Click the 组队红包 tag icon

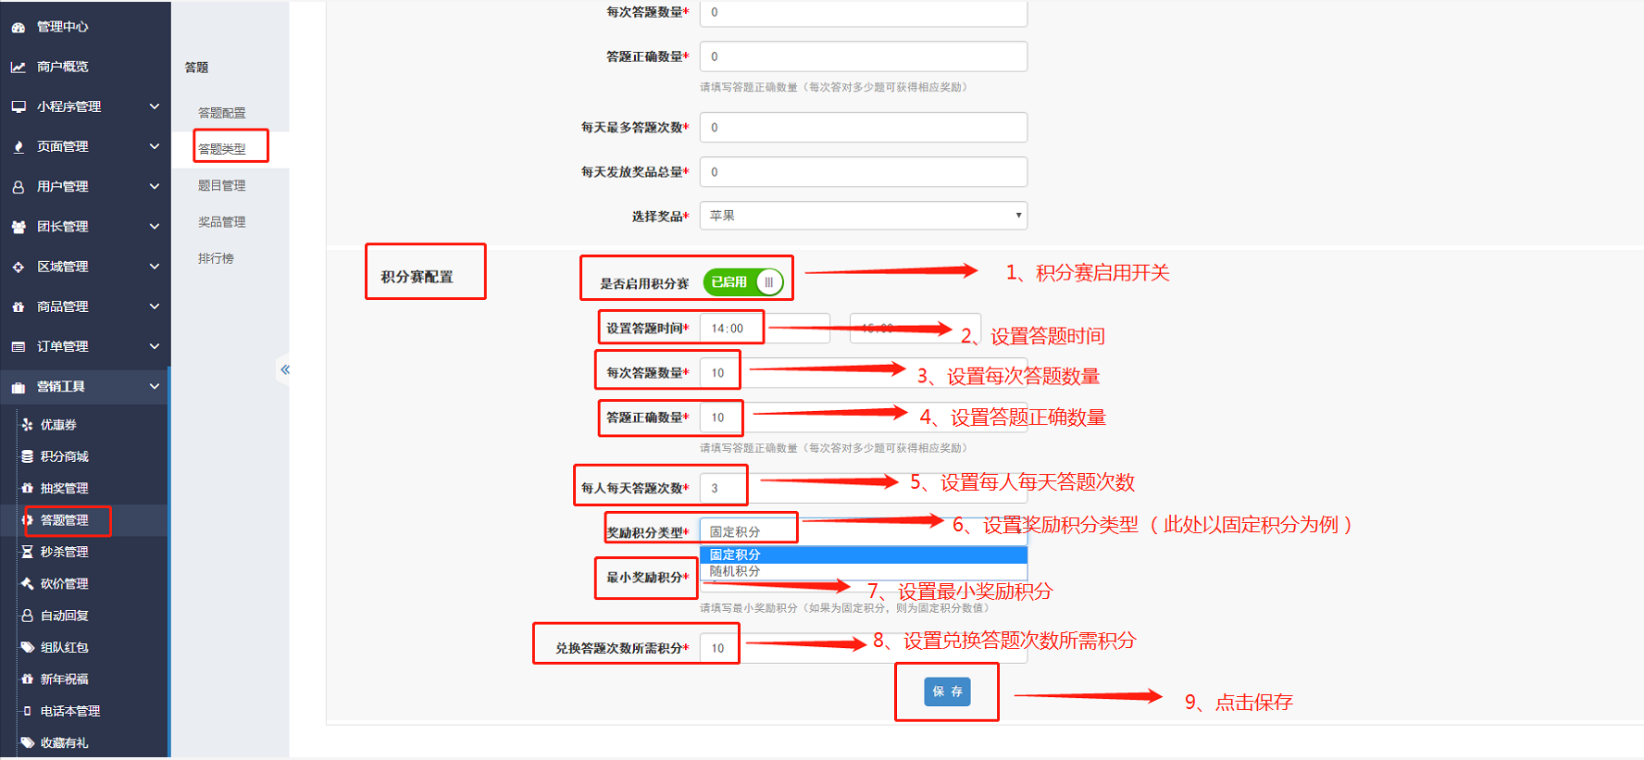tap(28, 647)
